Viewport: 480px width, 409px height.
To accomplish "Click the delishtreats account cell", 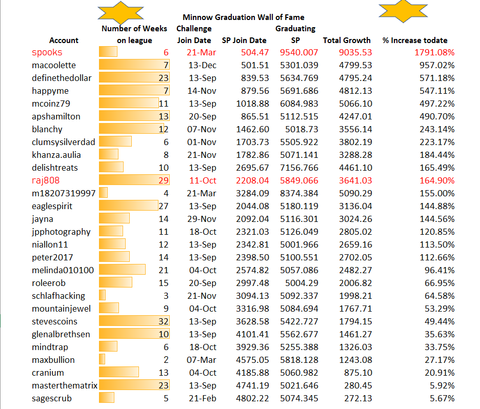I will 55,168.
